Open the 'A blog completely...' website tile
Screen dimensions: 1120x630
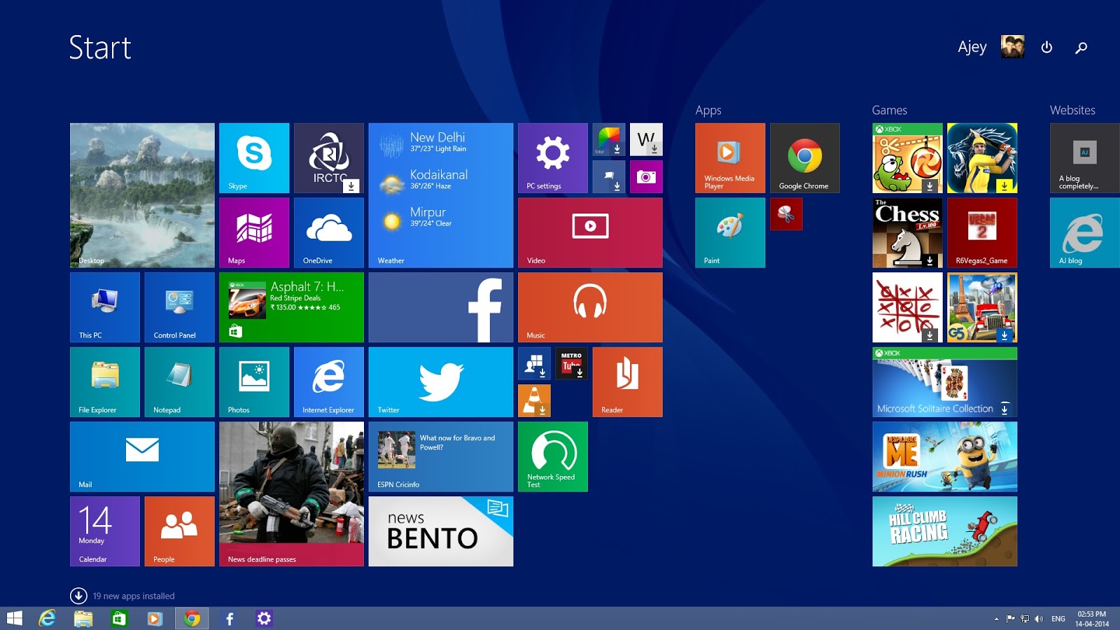(x=1085, y=158)
